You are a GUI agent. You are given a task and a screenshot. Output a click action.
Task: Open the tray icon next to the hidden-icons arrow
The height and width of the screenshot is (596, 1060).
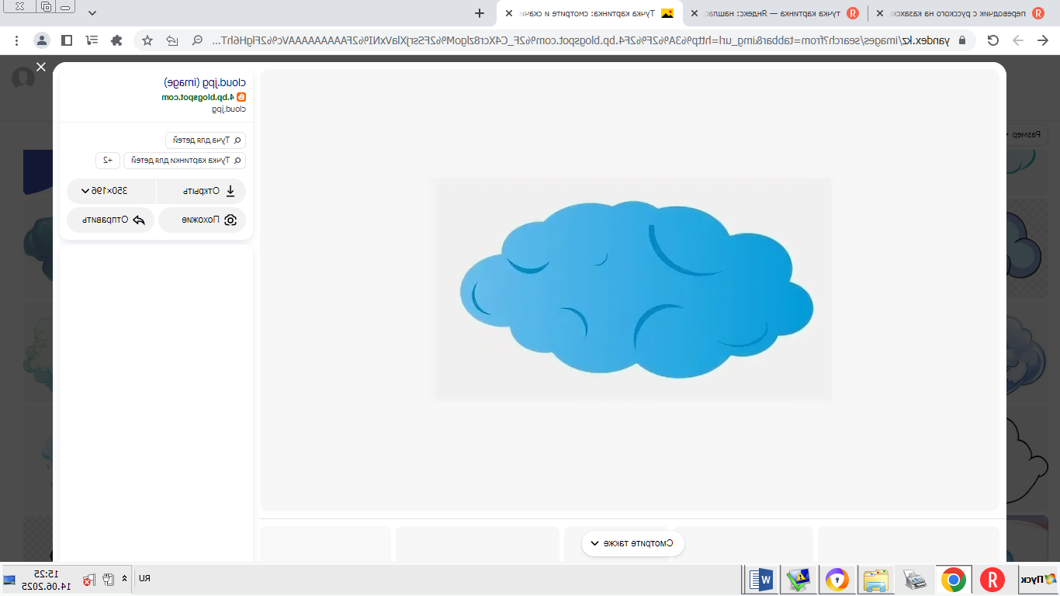point(108,579)
